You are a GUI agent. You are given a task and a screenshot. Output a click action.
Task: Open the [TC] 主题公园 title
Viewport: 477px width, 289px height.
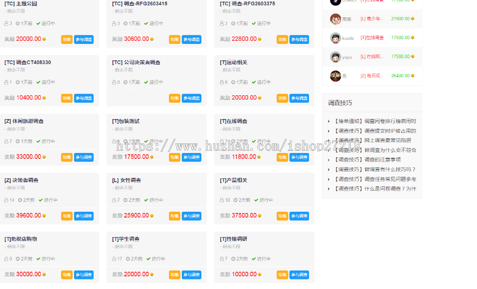click(x=21, y=4)
